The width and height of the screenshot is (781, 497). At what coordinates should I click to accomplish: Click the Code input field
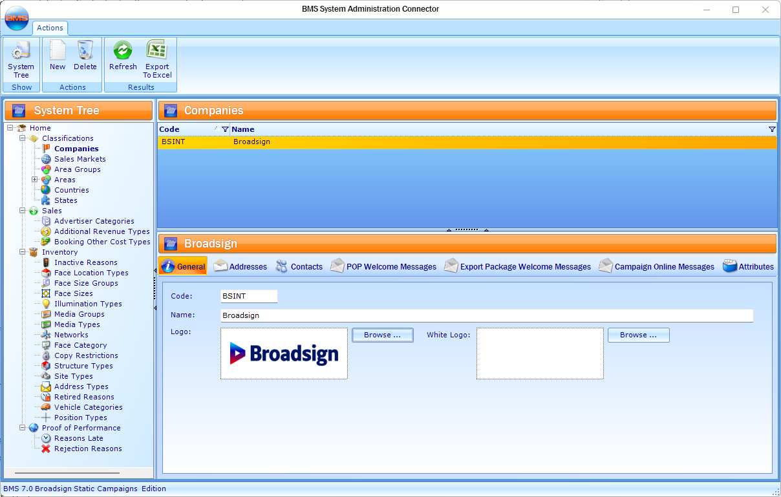pos(249,296)
